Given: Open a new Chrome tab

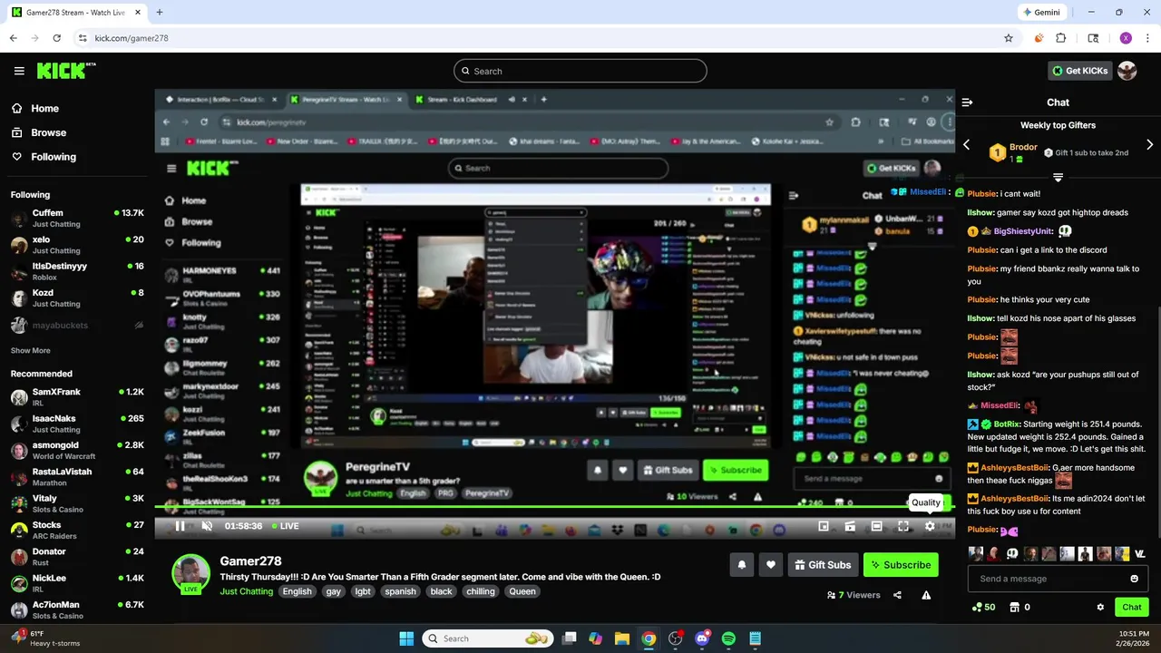Looking at the screenshot, I should [160, 13].
